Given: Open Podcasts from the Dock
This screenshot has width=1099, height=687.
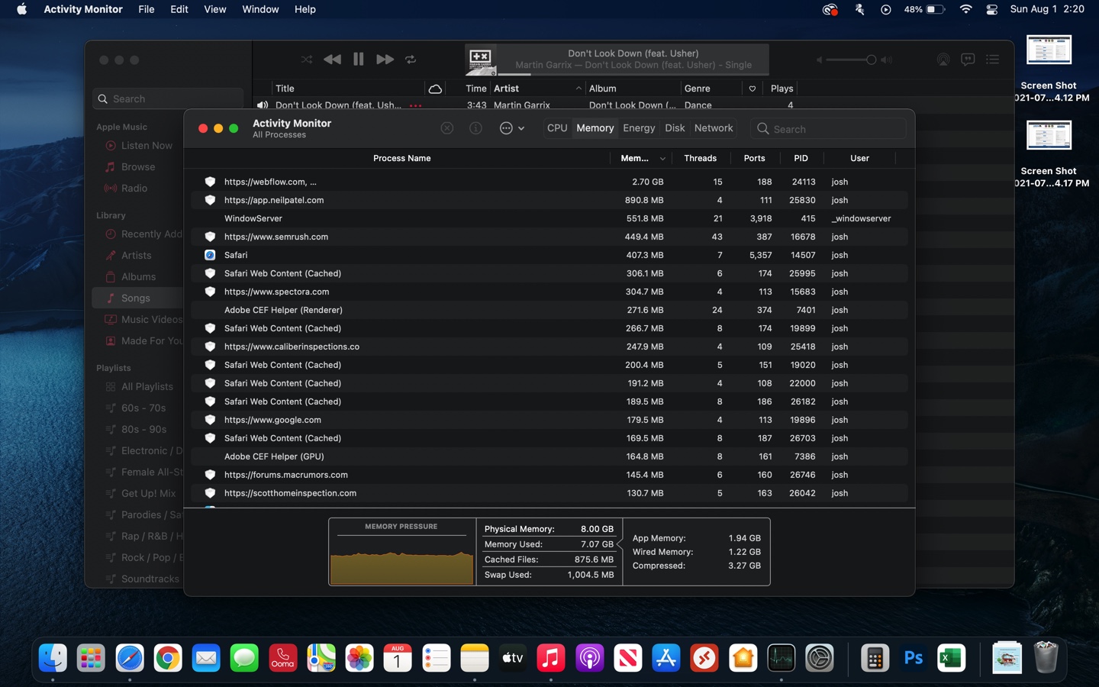Looking at the screenshot, I should pyautogui.click(x=589, y=658).
